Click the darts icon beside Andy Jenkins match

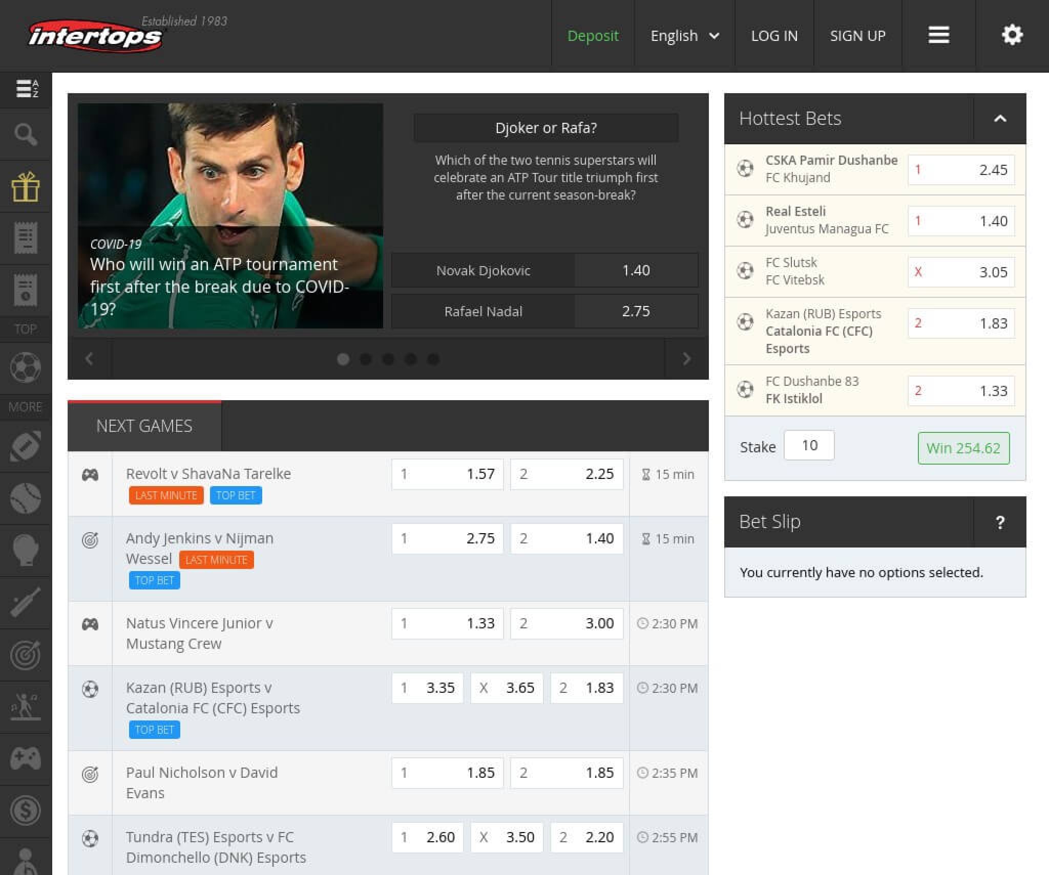(x=90, y=540)
